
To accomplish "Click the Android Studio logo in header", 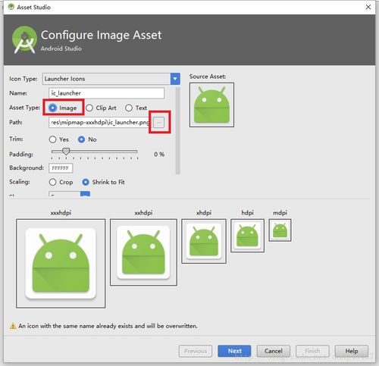I will (24, 40).
